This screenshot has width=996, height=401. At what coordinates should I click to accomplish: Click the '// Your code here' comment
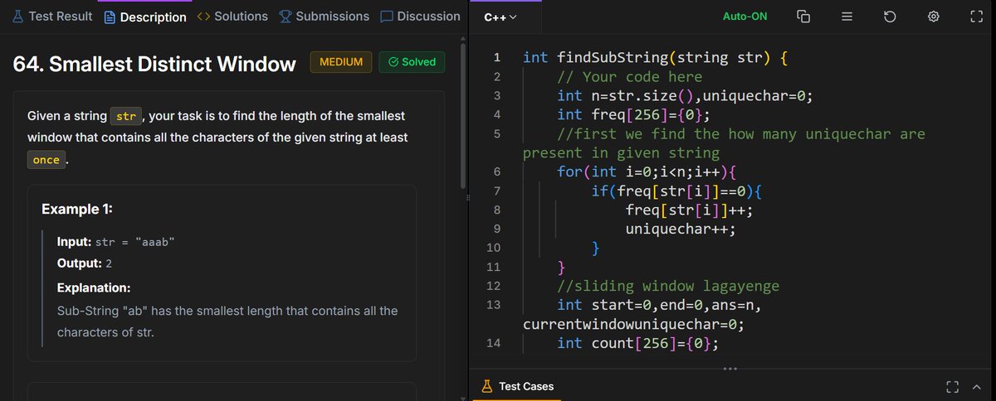pyautogui.click(x=630, y=77)
